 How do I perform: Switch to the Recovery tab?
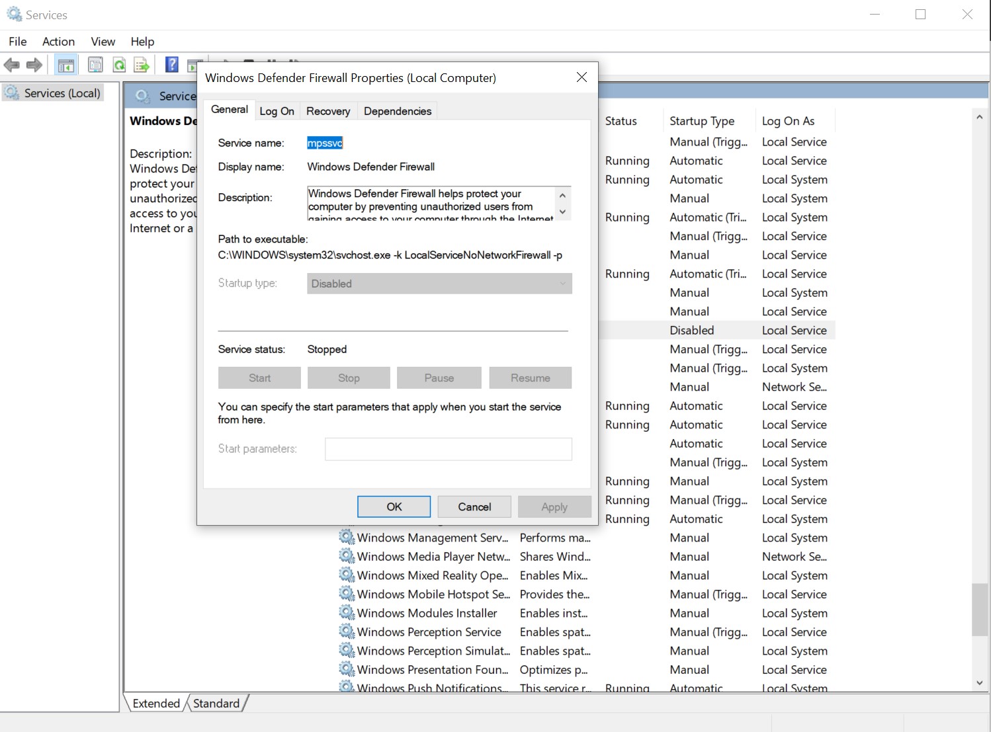[x=328, y=111]
